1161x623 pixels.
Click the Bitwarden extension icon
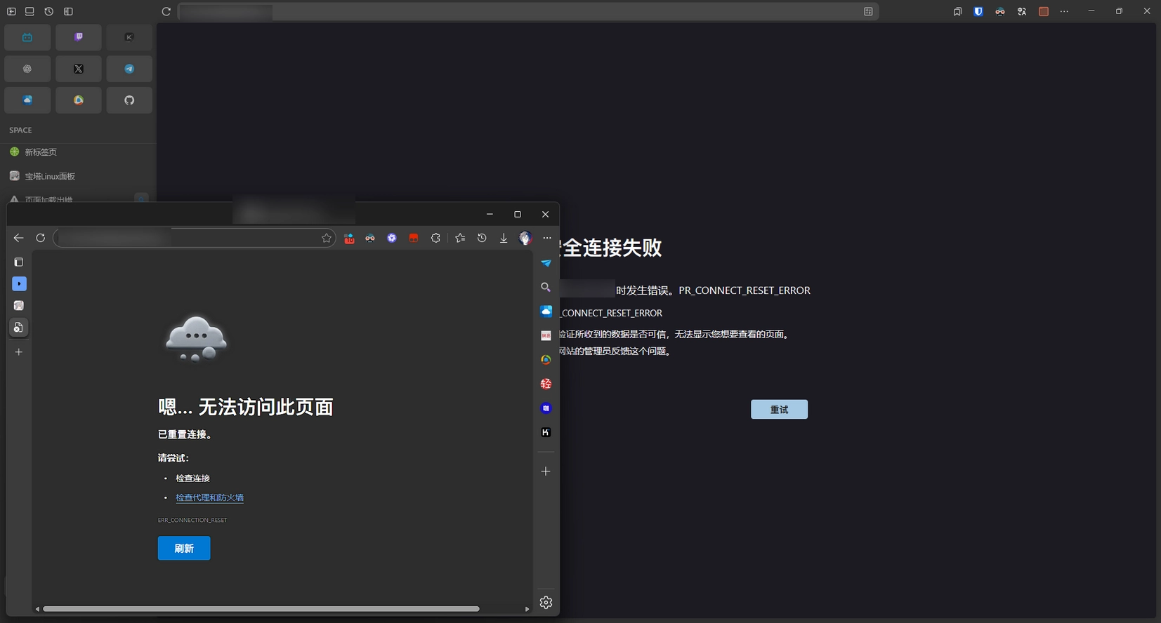coord(978,11)
